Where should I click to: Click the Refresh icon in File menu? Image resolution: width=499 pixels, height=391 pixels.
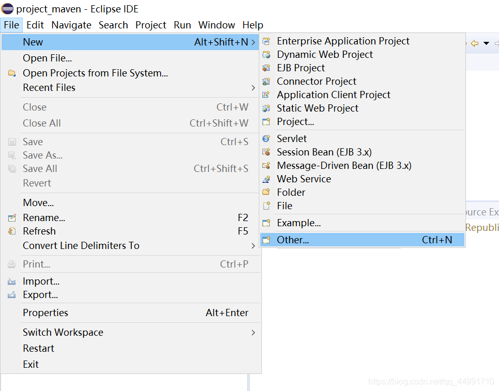12,231
